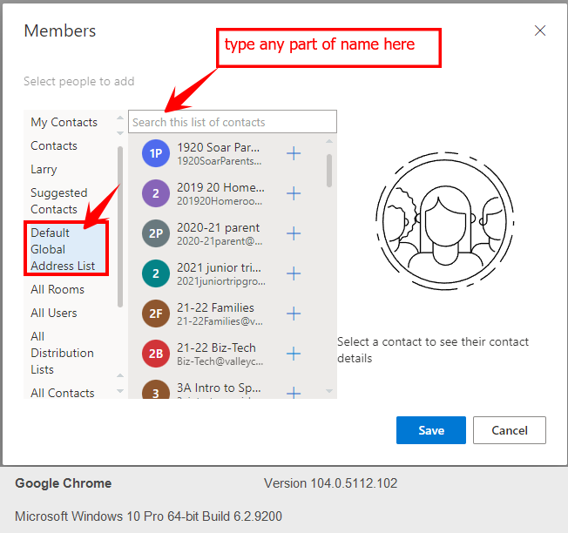Click the contact list scrollbar thumb
The height and width of the screenshot is (533, 568).
(x=329, y=171)
